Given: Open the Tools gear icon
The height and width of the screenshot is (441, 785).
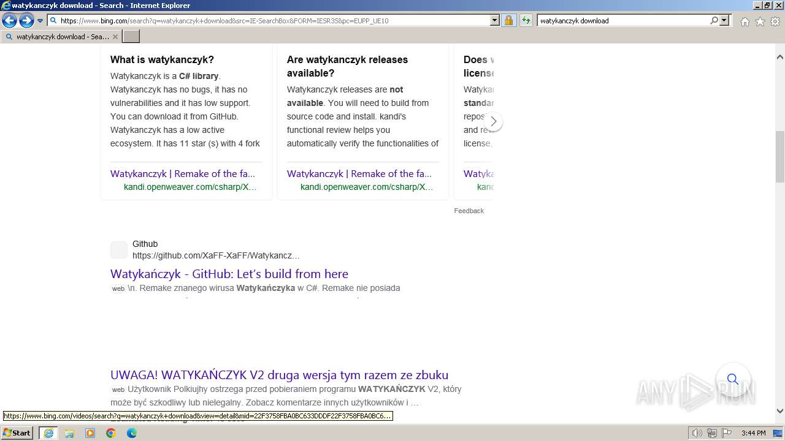Looking at the screenshot, I should [775, 21].
